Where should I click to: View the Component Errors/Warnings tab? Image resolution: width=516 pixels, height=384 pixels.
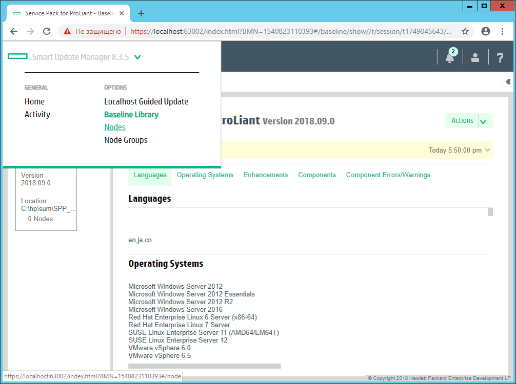[x=388, y=175]
